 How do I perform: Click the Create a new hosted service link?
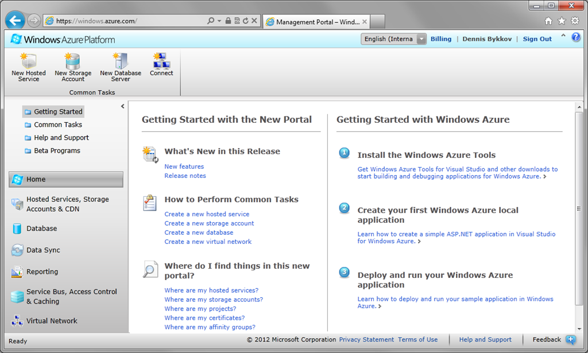pos(207,214)
